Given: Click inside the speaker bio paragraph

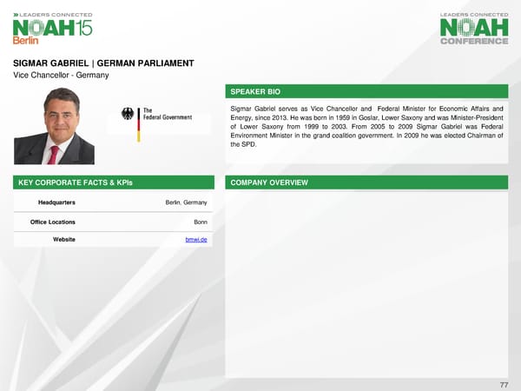Looking at the screenshot, I should tap(366, 127).
